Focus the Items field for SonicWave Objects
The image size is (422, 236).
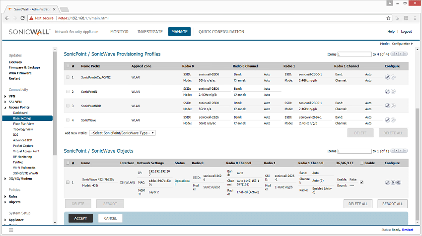tap(354, 151)
